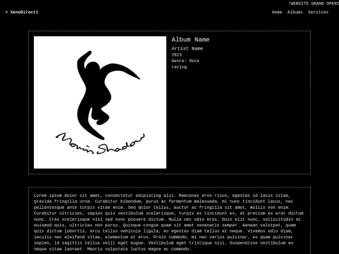Click the Artist Name text
Screen dimensions: 339x254
187,48
